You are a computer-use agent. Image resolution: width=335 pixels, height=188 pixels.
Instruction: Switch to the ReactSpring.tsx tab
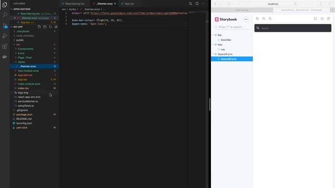(75, 4)
